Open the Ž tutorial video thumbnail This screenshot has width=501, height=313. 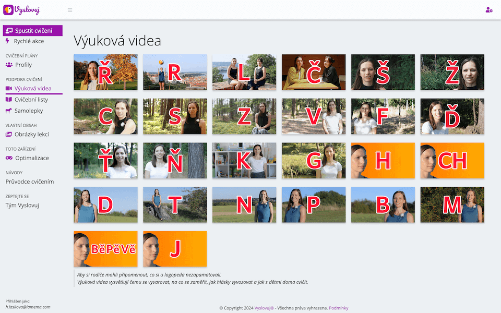click(x=452, y=73)
